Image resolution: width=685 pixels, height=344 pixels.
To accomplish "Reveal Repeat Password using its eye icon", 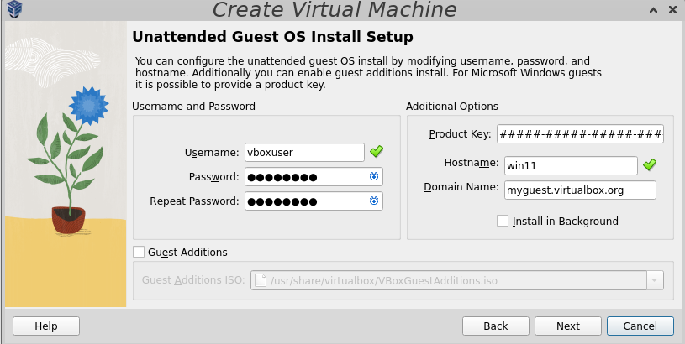I will tap(374, 201).
